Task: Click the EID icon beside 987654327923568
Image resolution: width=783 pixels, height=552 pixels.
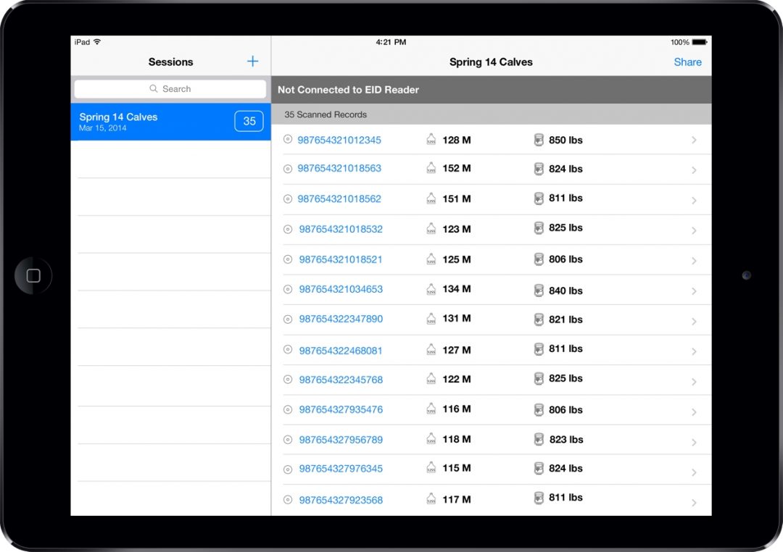Action: point(288,499)
